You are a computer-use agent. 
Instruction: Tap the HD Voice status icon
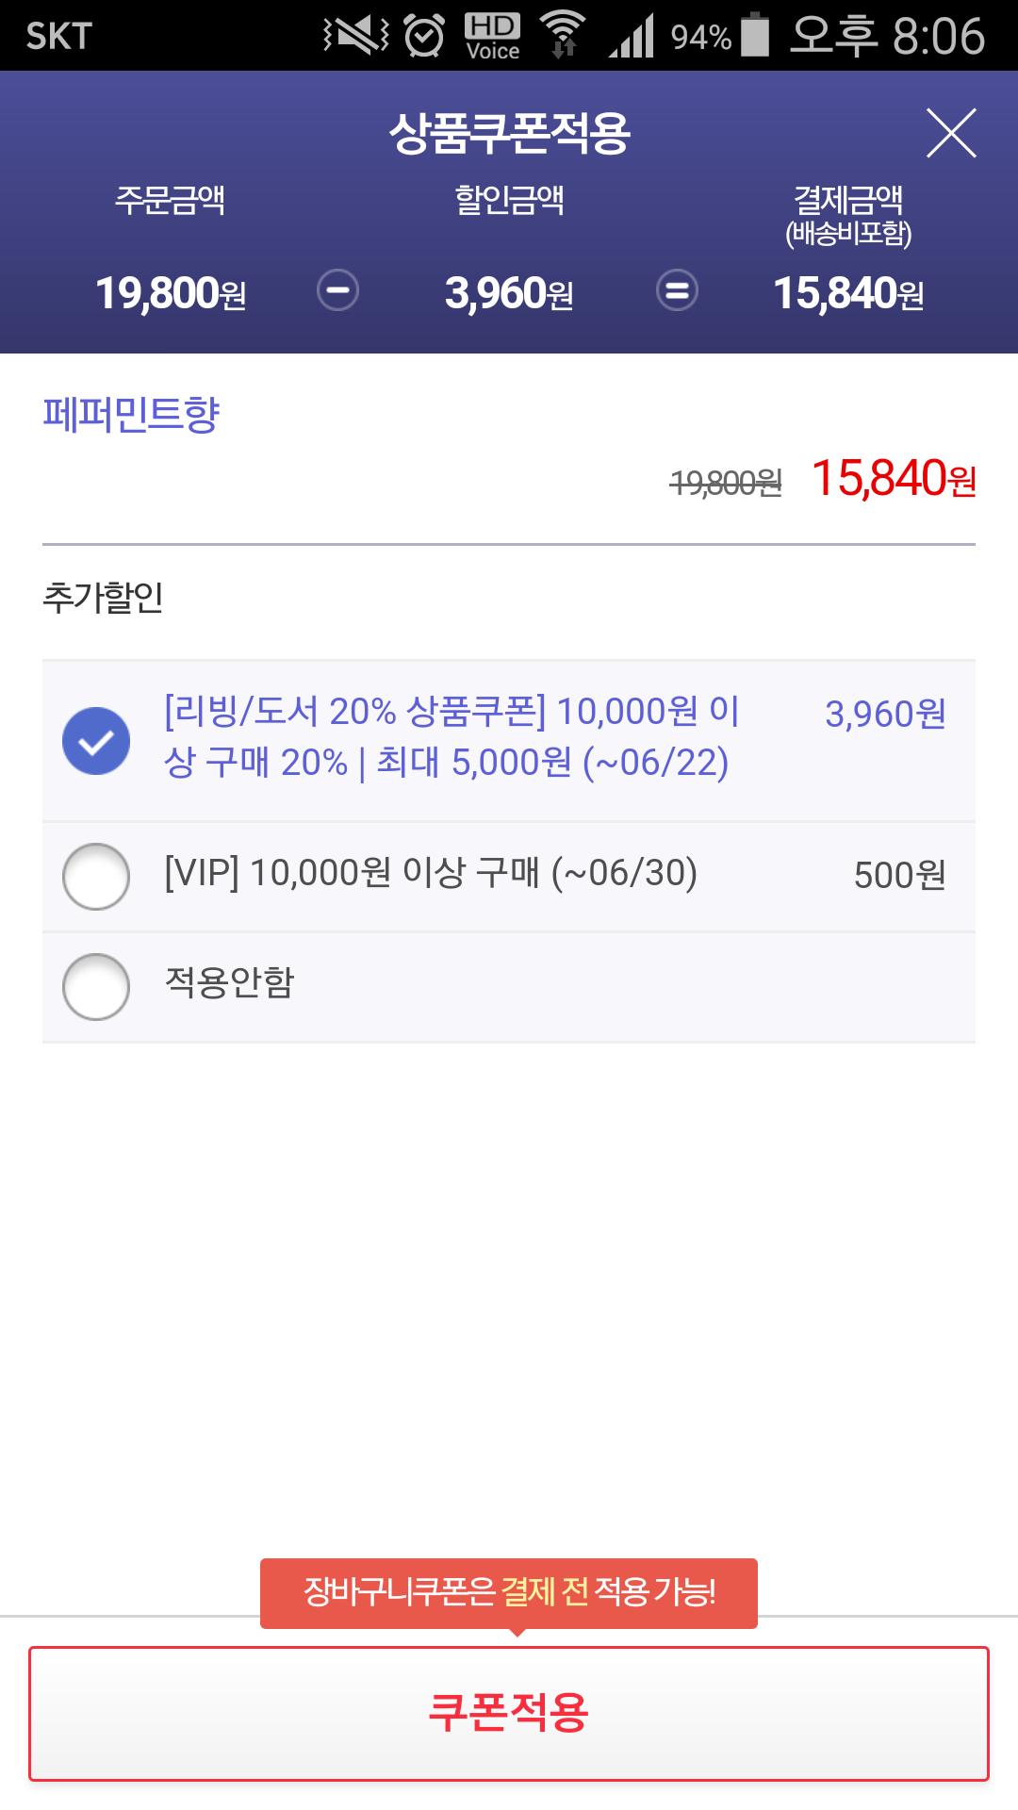tap(492, 36)
